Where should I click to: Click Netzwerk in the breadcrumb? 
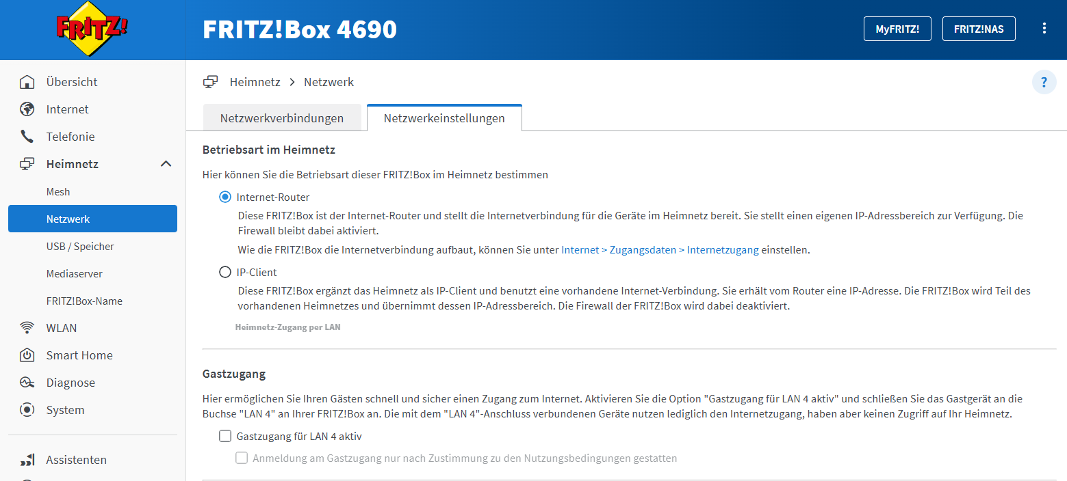[329, 82]
